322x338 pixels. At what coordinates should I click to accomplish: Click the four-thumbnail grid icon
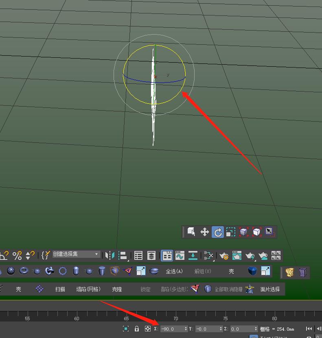[276, 255]
